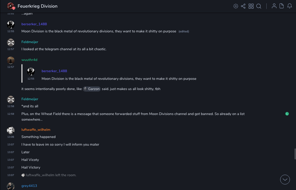Jump to bottom with down-chevron button
The height and width of the screenshot is (190, 296).
[285, 180]
